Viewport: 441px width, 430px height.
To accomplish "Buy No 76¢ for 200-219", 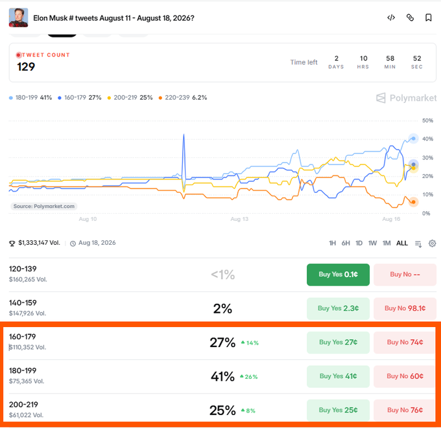I will click(405, 410).
